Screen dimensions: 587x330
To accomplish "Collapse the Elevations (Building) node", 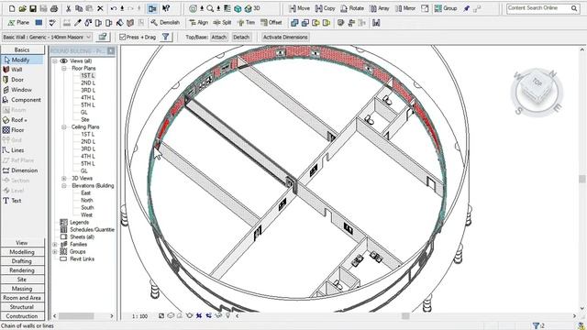I will pyautogui.click(x=64, y=186).
